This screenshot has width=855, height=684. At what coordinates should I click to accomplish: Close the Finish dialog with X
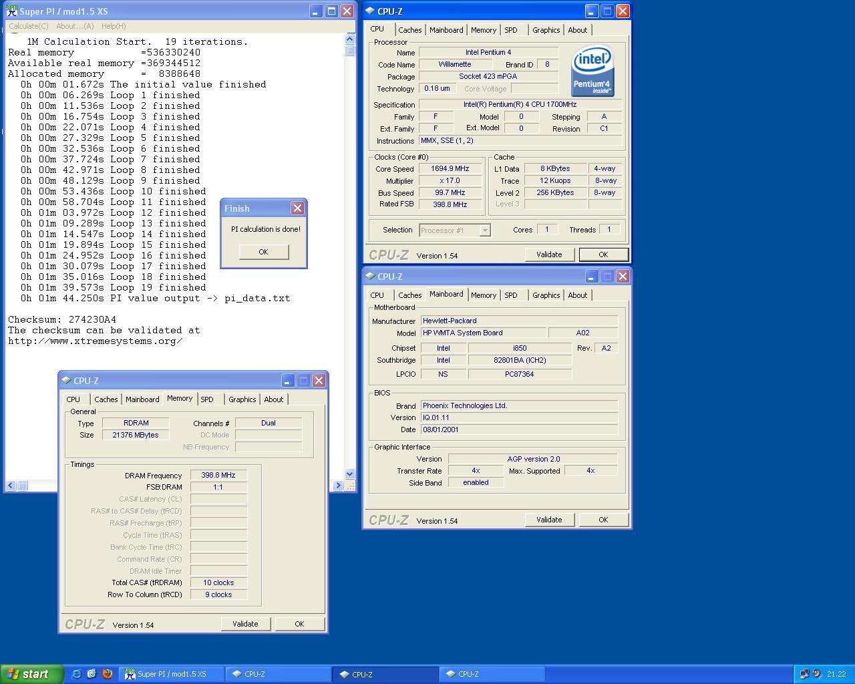(x=297, y=208)
